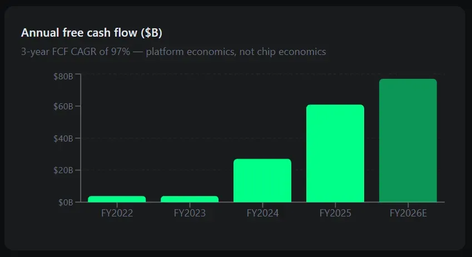Click the "Annual free cash flow ($B)" title

coord(91,33)
